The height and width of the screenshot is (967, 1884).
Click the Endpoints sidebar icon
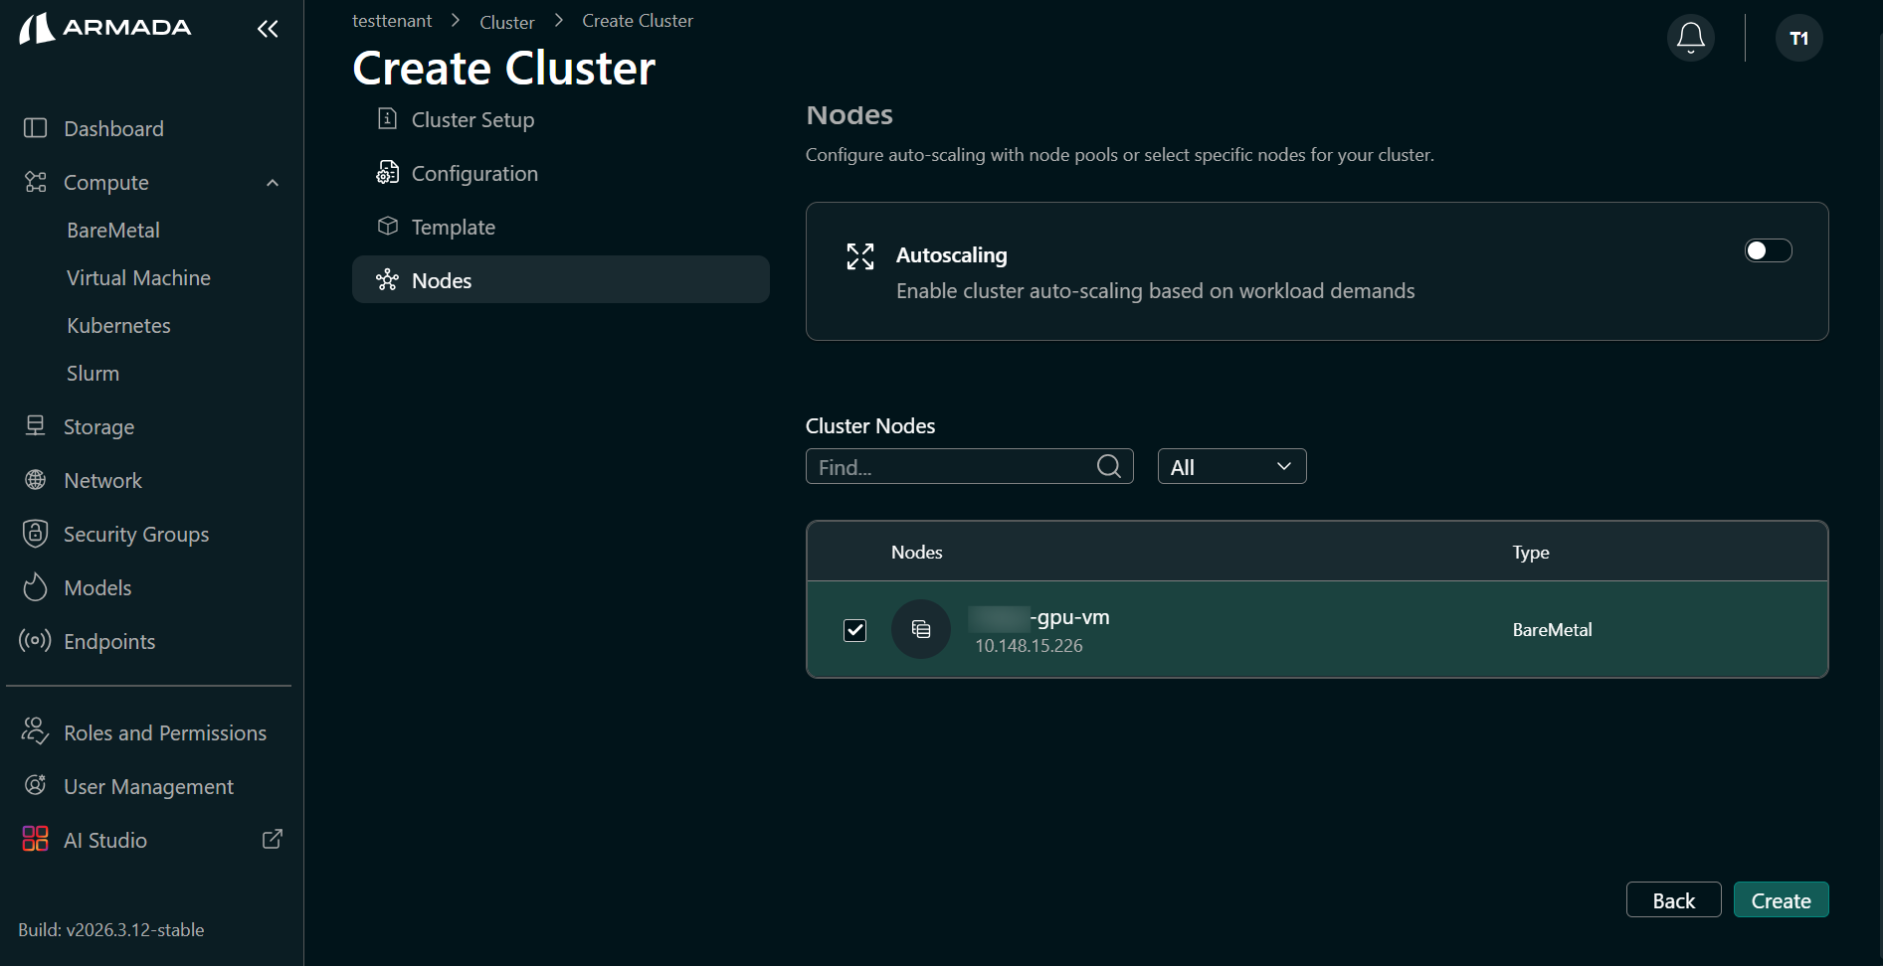point(35,641)
